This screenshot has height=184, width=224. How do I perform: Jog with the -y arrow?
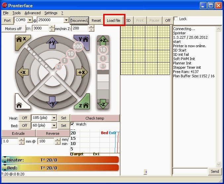coord(52,102)
